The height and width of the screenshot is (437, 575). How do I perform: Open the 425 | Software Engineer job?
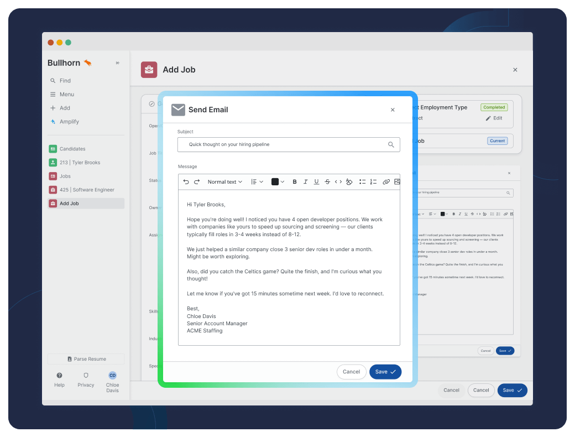point(86,190)
